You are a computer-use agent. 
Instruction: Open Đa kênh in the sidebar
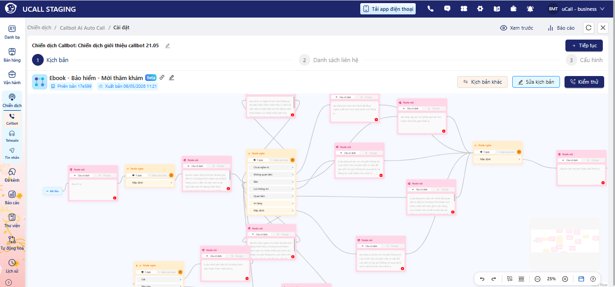click(x=12, y=175)
